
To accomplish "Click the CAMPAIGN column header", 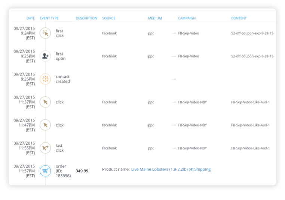I will click(x=187, y=18).
